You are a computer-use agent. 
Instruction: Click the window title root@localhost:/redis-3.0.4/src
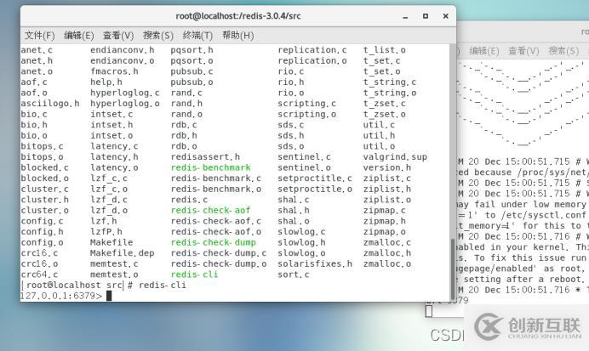click(238, 16)
